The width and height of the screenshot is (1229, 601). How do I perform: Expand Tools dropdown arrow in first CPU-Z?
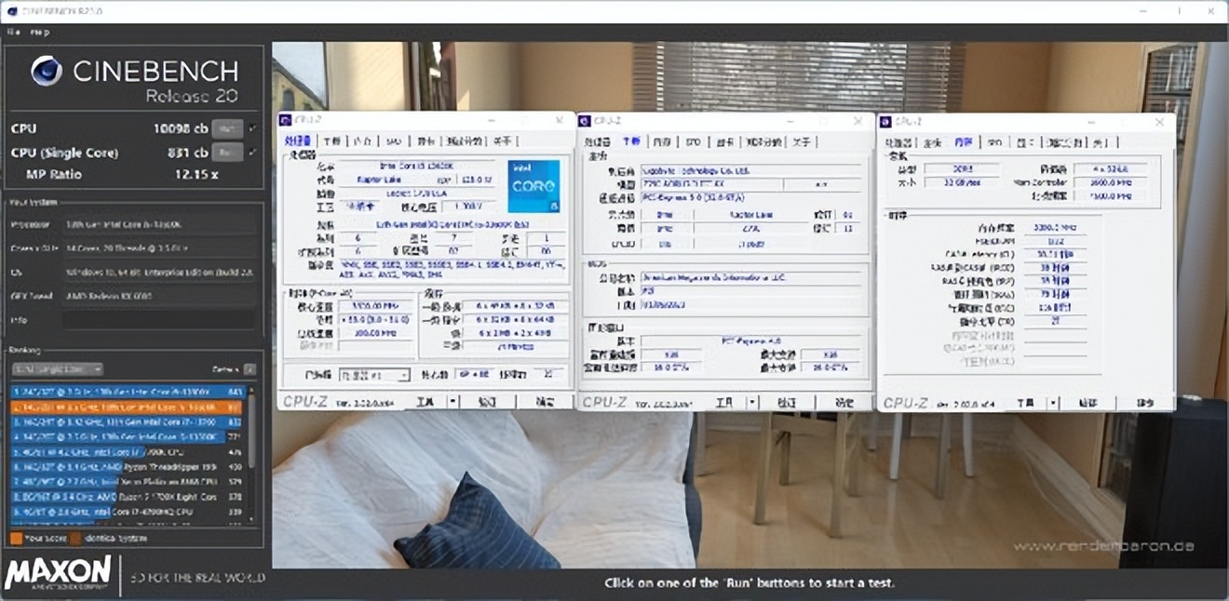click(452, 401)
